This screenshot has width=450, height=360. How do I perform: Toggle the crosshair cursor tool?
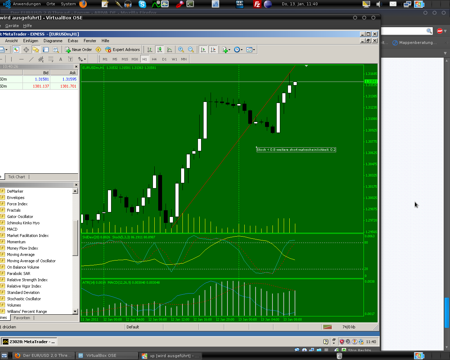coord(26,50)
